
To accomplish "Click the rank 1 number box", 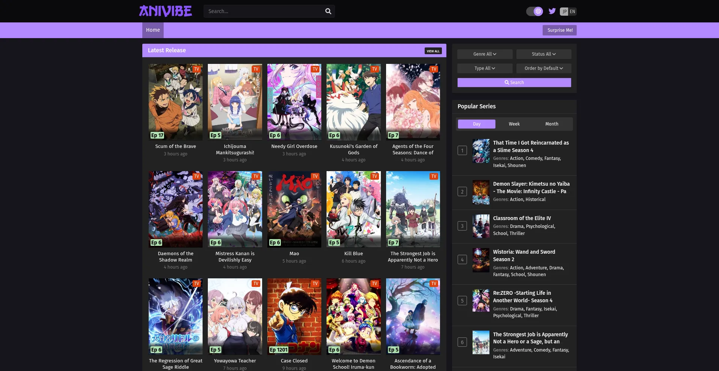I will [x=462, y=151].
